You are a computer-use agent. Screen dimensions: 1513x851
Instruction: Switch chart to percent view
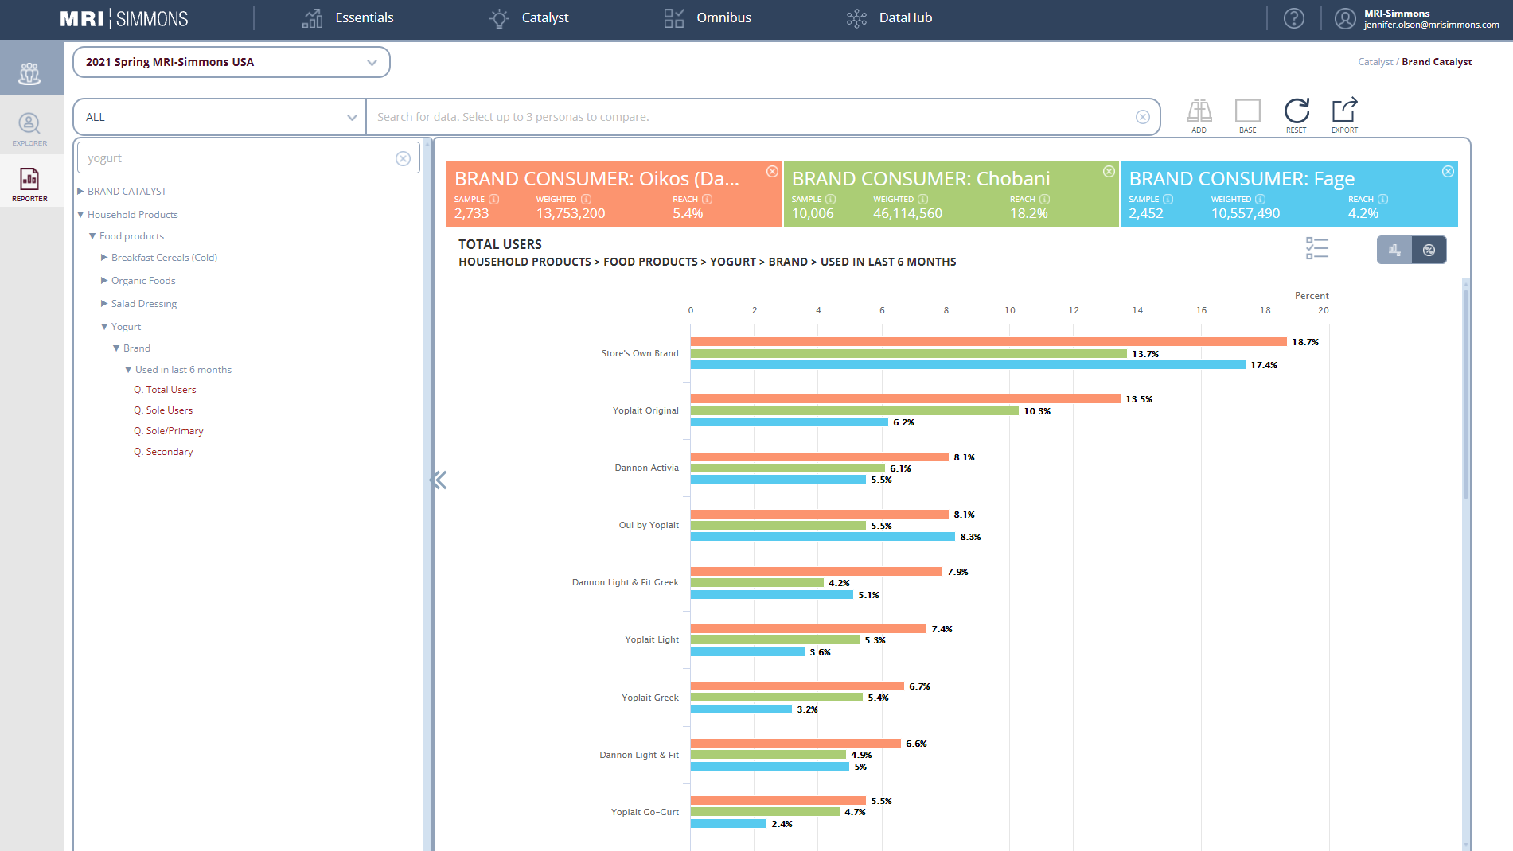(x=1429, y=250)
